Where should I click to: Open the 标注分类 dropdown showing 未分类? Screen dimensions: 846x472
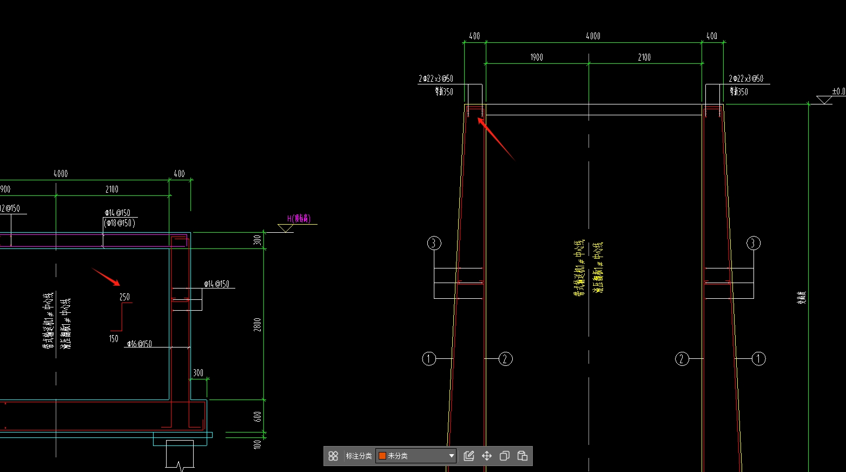[416, 456]
